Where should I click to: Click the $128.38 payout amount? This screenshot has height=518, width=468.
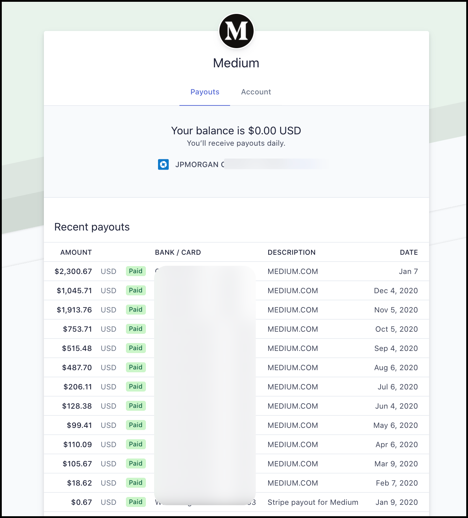point(77,406)
